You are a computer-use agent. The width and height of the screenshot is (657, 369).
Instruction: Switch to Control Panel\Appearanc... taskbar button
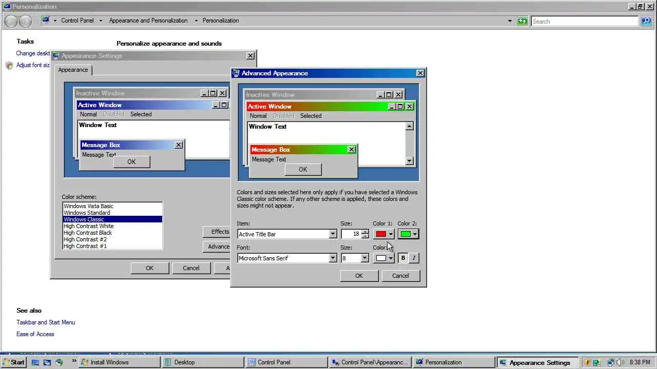(x=370, y=362)
